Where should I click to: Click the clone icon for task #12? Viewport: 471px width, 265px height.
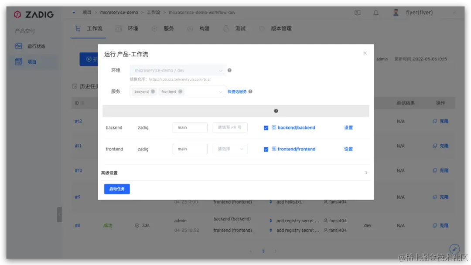[x=435, y=121]
